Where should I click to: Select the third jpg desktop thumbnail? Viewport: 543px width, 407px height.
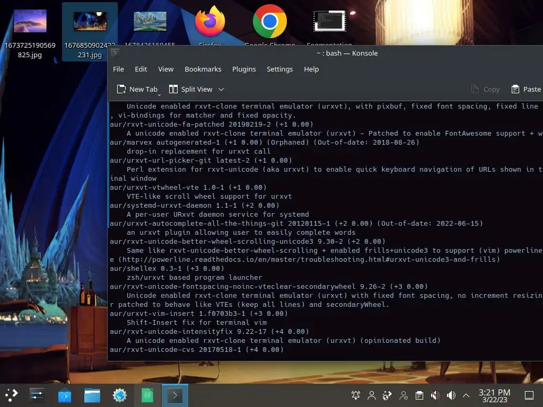click(x=150, y=21)
